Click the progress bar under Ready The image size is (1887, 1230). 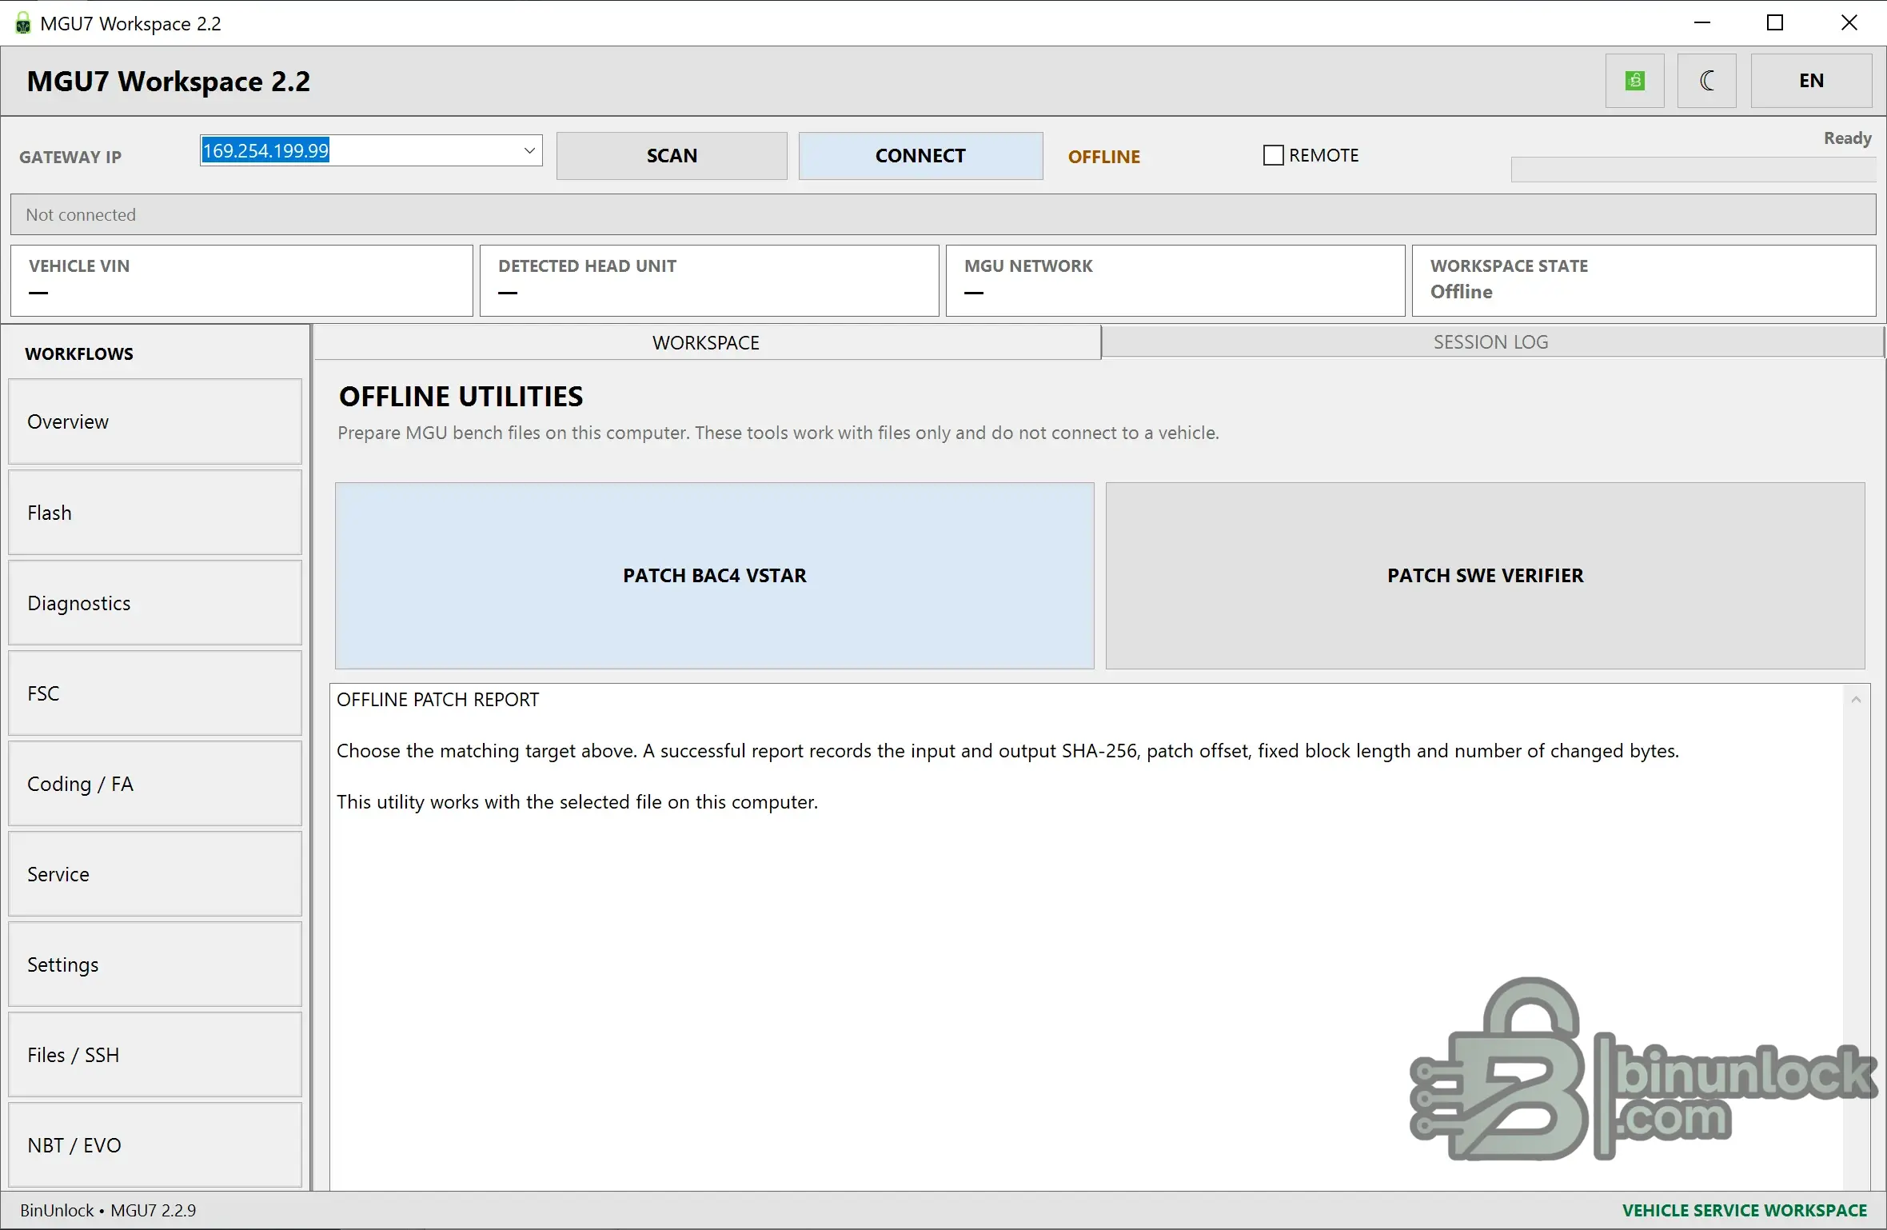[1694, 170]
